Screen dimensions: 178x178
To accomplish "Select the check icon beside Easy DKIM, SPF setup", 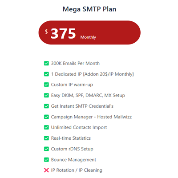I will point(46,95).
